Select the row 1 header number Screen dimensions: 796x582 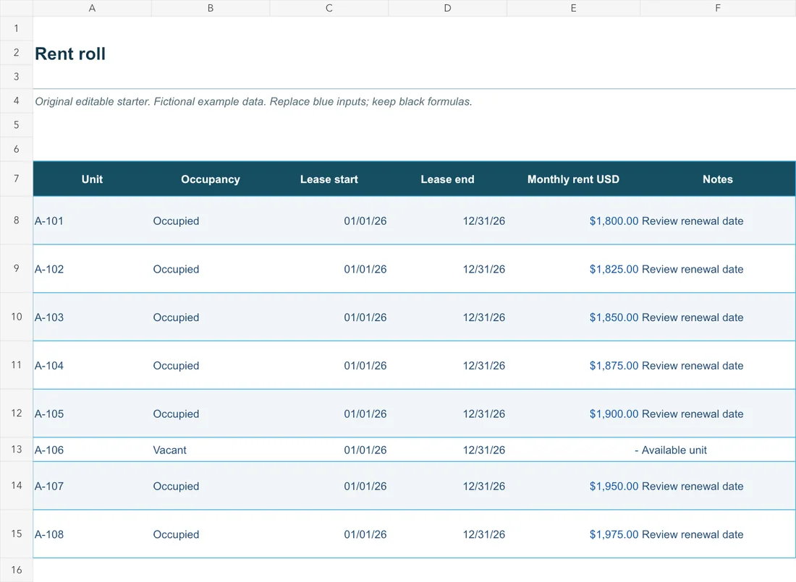click(x=16, y=28)
